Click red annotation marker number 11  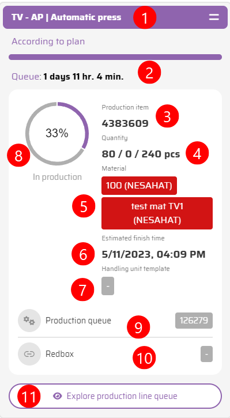(x=29, y=396)
